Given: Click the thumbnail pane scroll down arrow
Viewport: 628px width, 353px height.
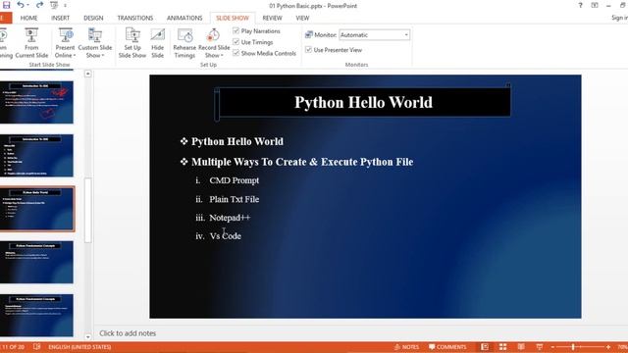Looking at the screenshot, I should [x=88, y=337].
